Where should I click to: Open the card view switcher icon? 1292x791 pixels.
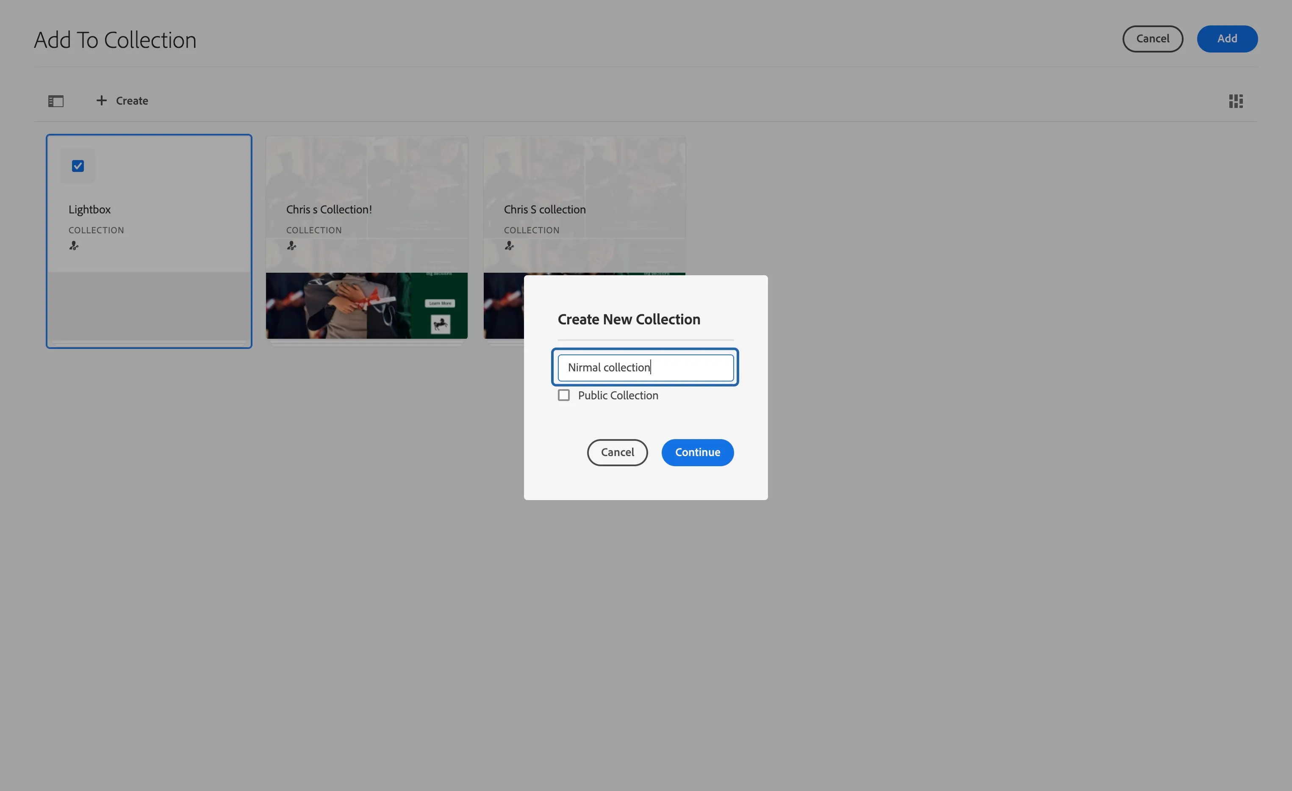[x=1235, y=101]
